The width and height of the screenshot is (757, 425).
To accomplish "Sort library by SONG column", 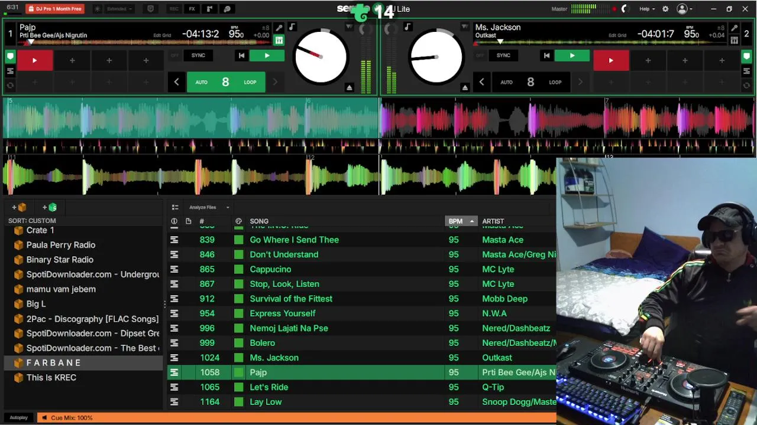I will pyautogui.click(x=259, y=221).
